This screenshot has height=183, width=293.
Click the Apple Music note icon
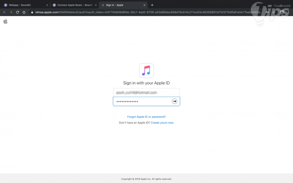(146, 70)
